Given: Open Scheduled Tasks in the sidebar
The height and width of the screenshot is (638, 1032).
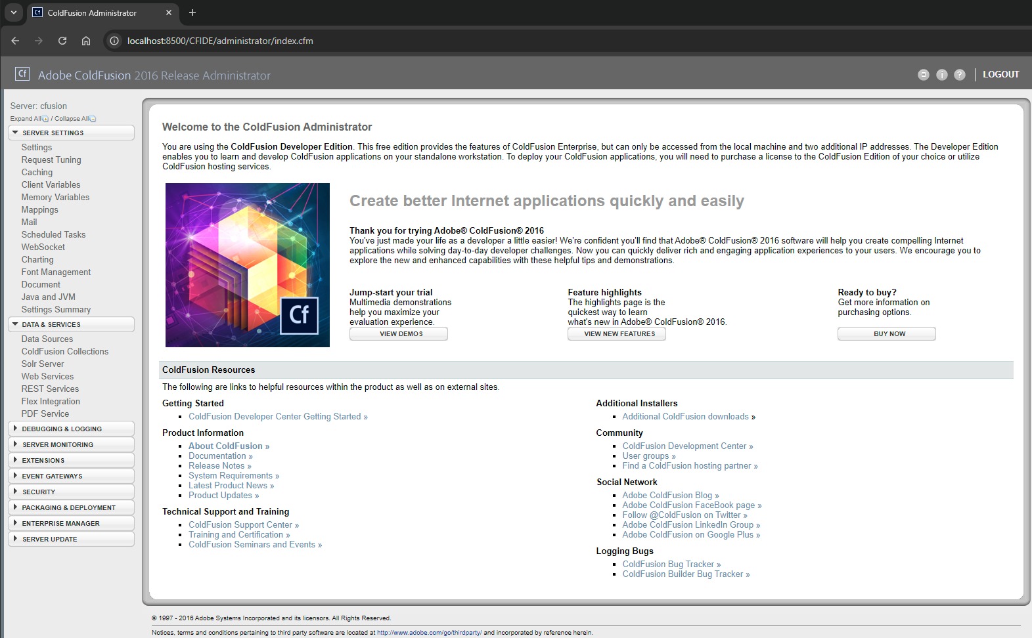Looking at the screenshot, I should 53,234.
